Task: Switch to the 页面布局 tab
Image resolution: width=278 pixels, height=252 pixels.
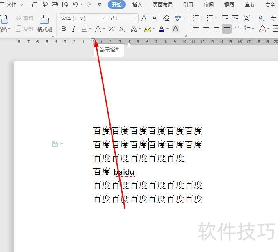Action: coord(163,5)
